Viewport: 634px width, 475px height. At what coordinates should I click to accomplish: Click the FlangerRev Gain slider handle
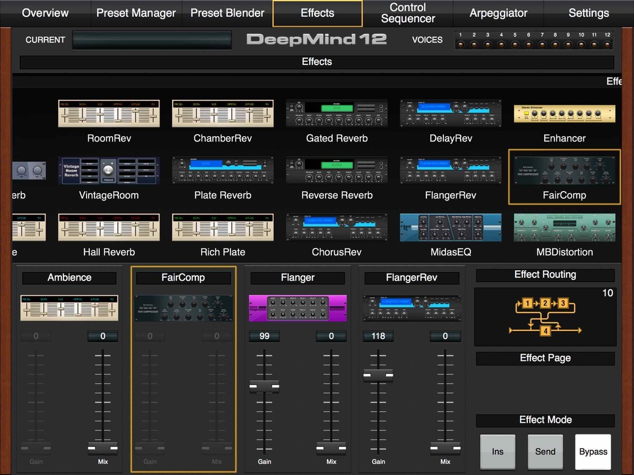coord(378,375)
